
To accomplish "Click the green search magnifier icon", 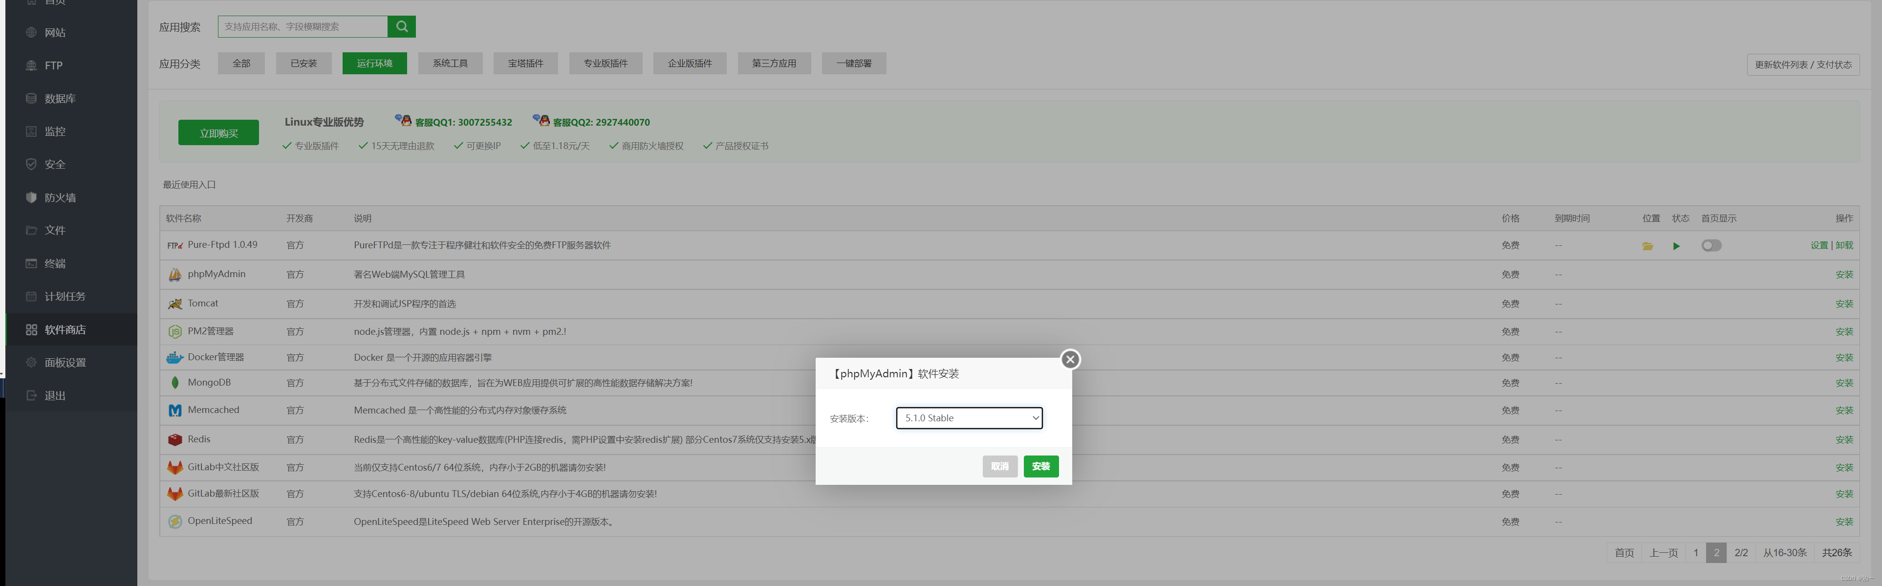I will point(401,26).
